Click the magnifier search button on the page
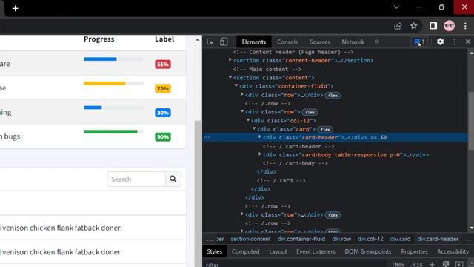Viewport: 474px width, 267px height. (173, 179)
